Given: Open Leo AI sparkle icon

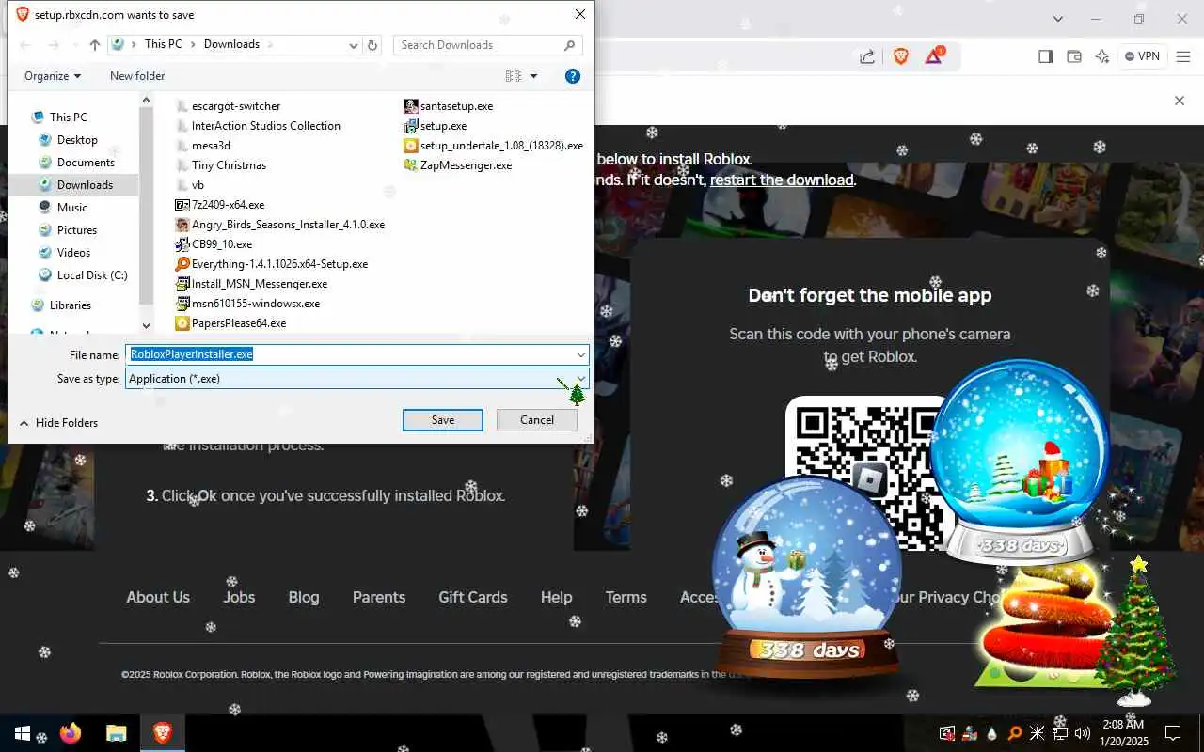Looking at the screenshot, I should coord(1102,56).
